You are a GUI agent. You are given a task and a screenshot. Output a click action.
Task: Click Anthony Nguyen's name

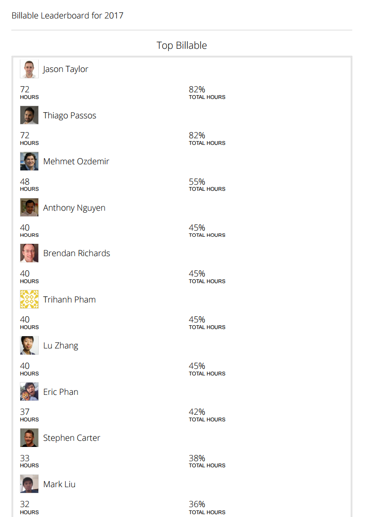tap(74, 208)
